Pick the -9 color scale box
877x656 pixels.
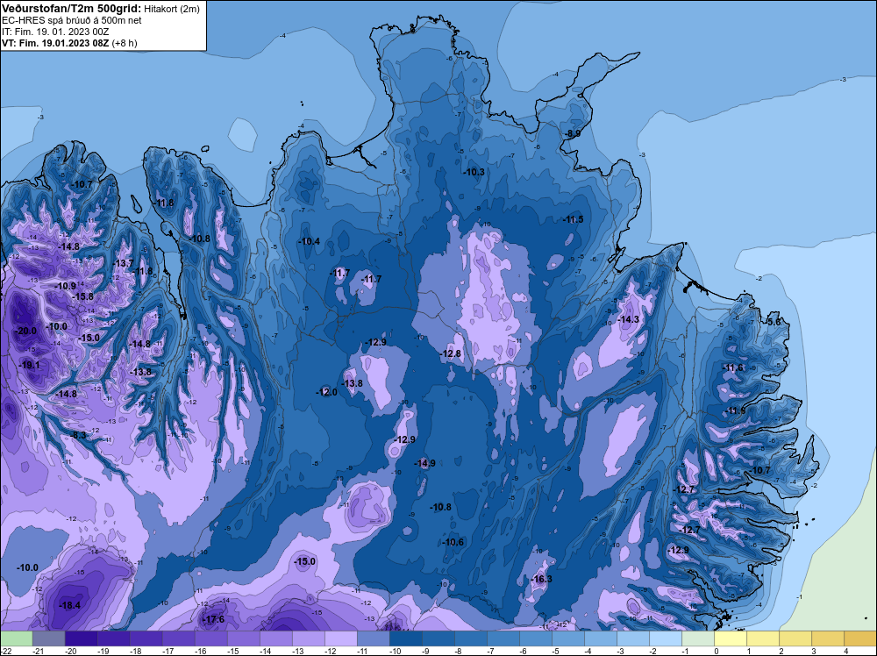pos(438,638)
